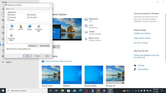This screenshot has height=93, width=166.
Task: Show hidden system tray icons chevron
Action: point(133,91)
